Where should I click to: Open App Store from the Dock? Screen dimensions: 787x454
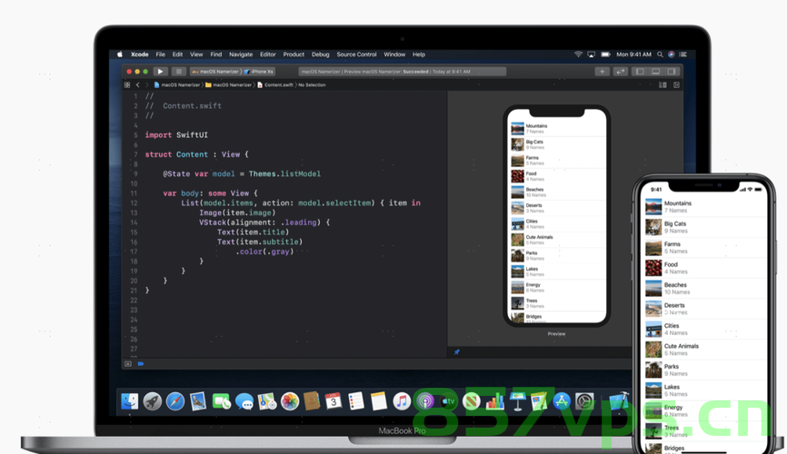[x=562, y=400]
